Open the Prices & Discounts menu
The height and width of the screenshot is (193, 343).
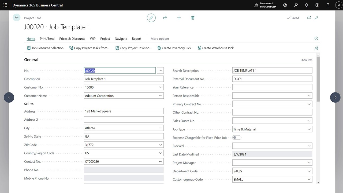coord(72,39)
